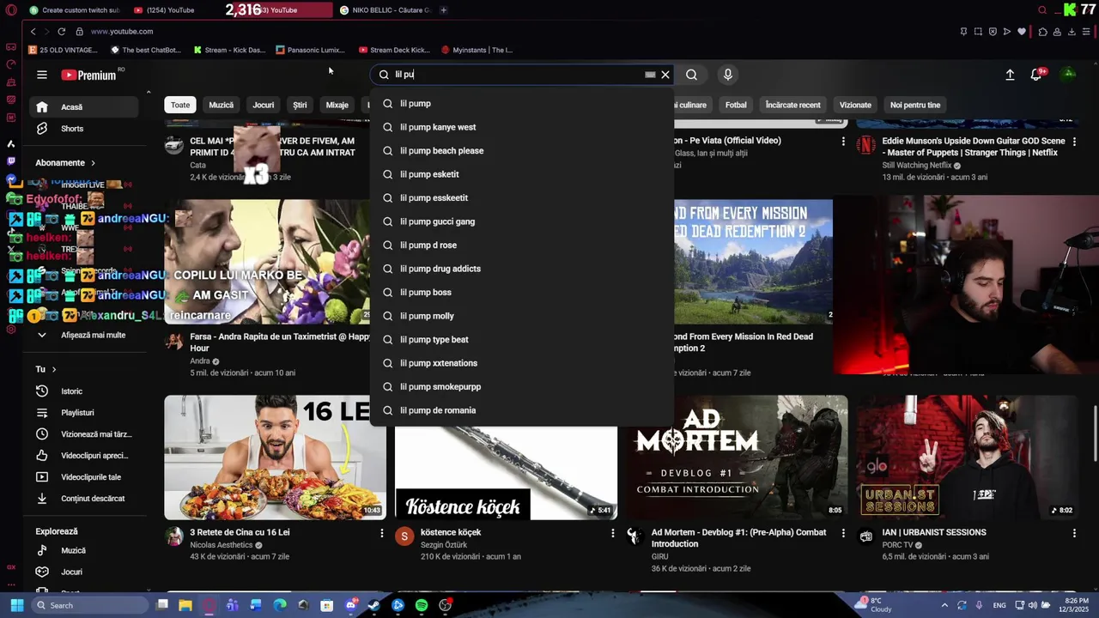Open Opera snapshot tool icon

click(x=978, y=32)
